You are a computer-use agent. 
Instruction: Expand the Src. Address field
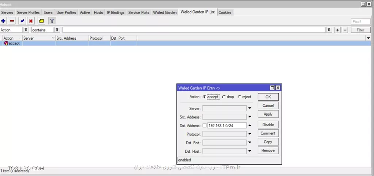point(250,117)
